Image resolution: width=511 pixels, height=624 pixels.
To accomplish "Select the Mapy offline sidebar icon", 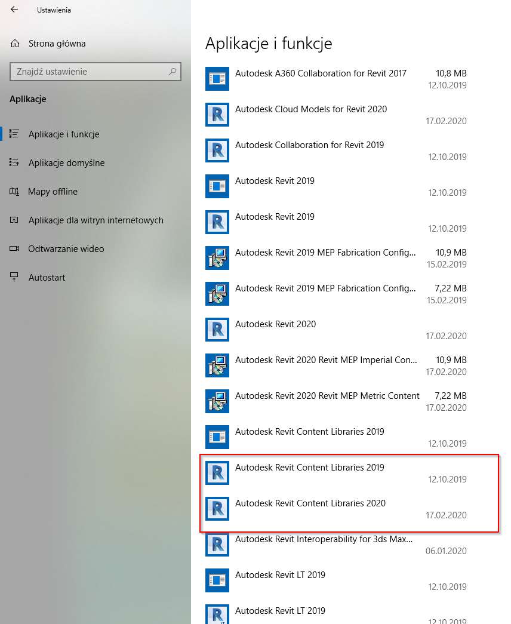I will point(13,191).
